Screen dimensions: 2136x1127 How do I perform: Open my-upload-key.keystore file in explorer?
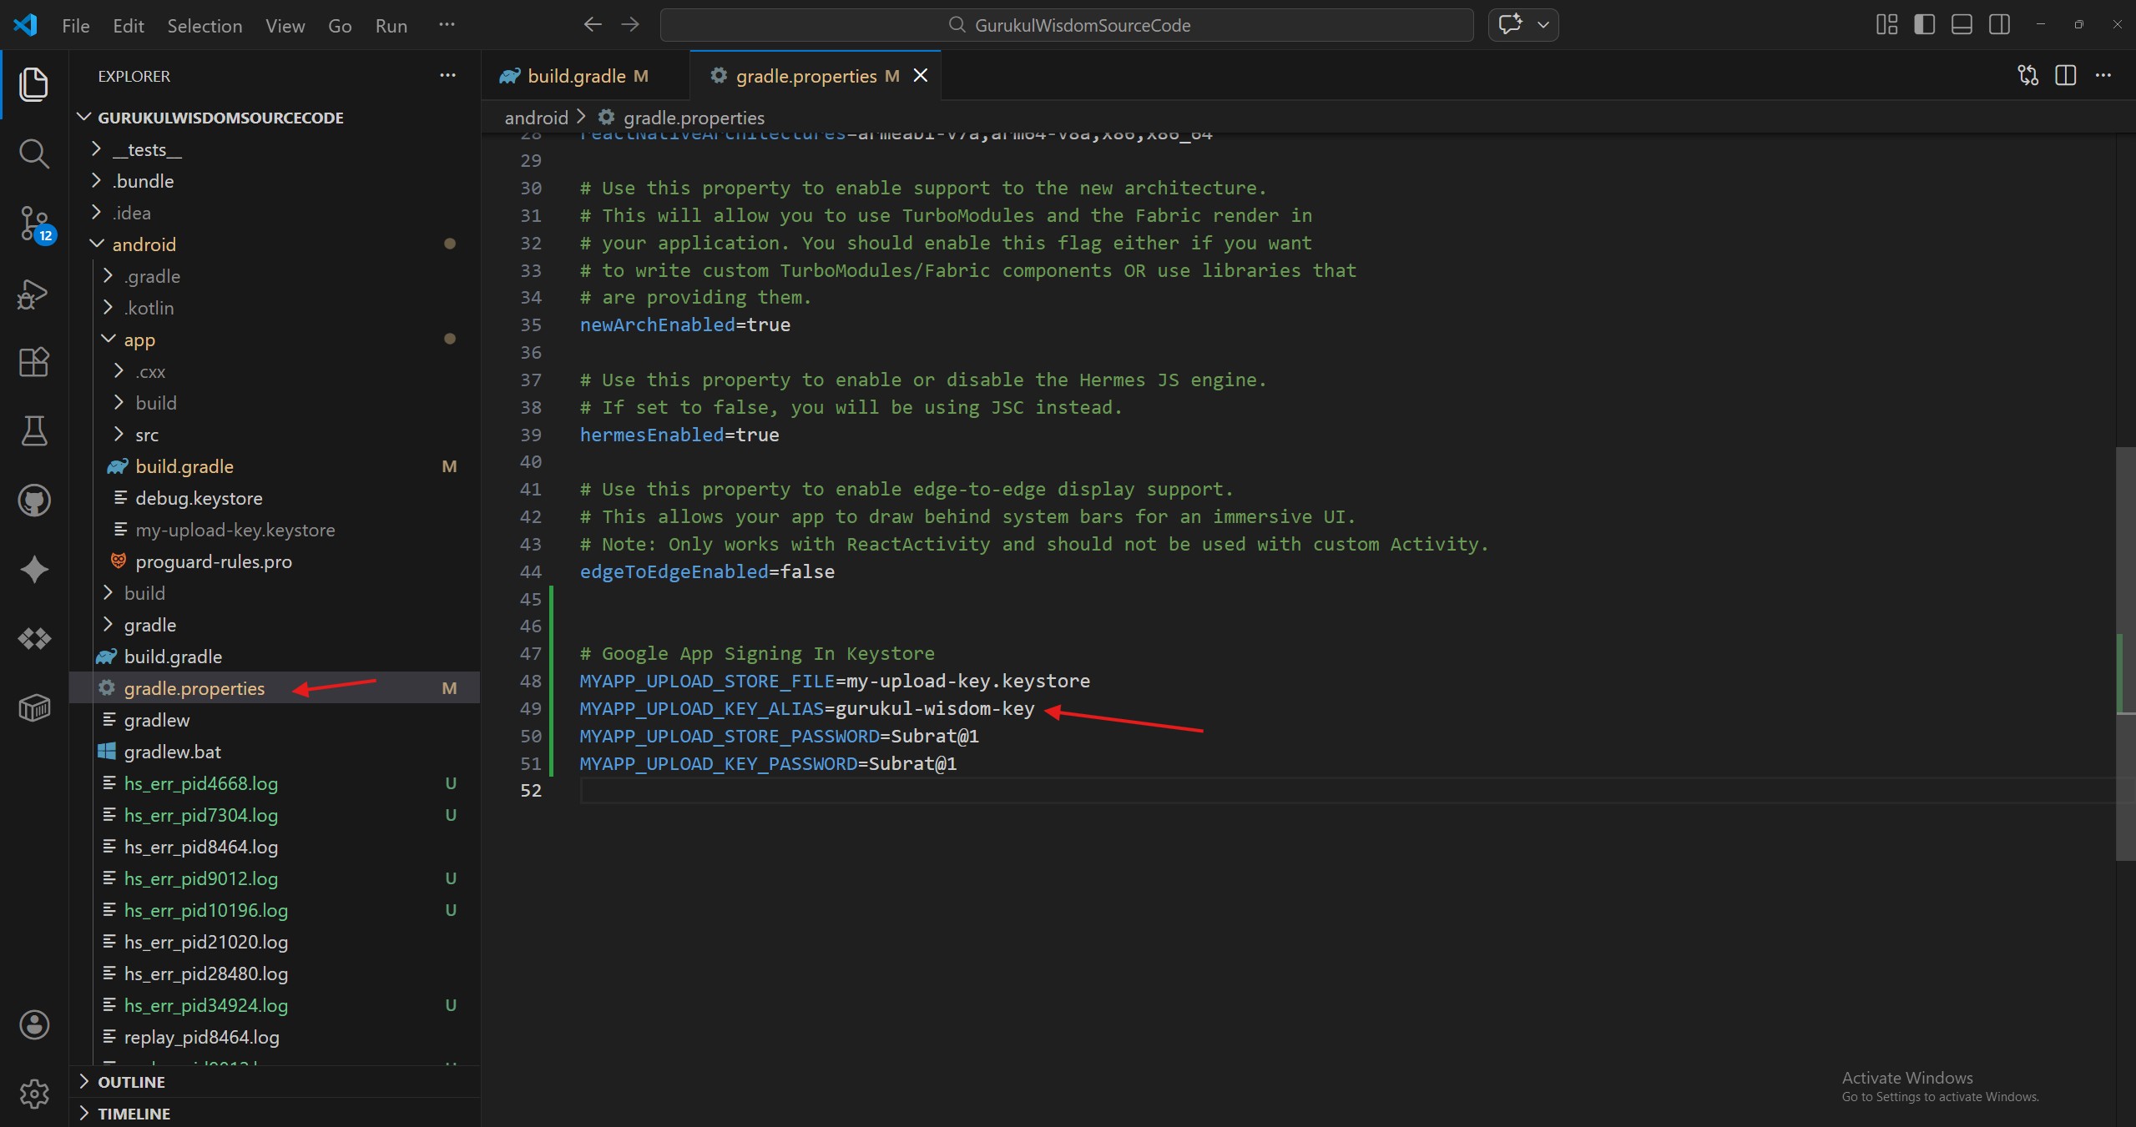(235, 530)
